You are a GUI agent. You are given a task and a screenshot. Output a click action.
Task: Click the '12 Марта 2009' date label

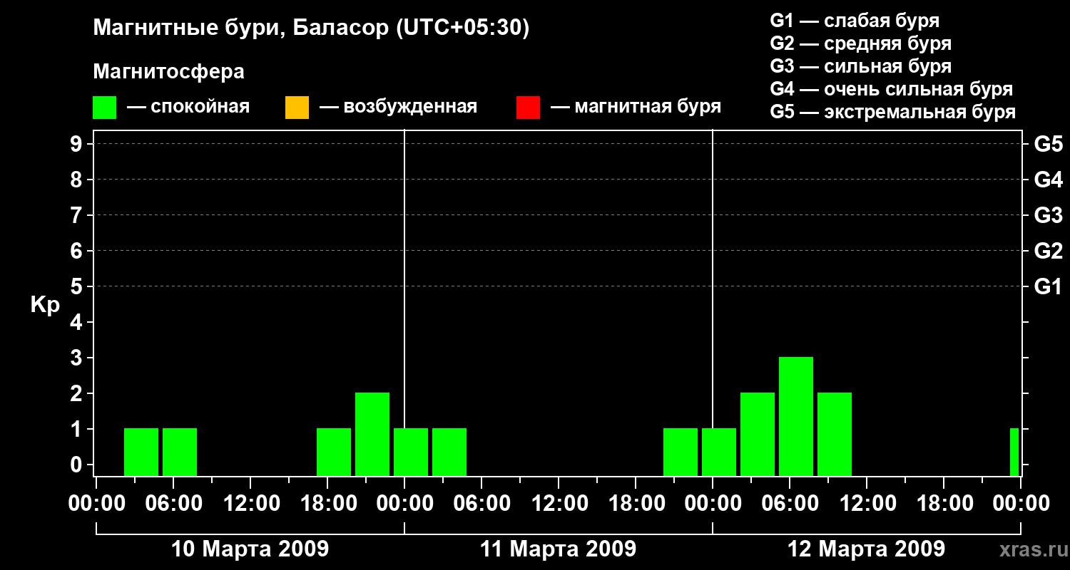click(x=866, y=549)
